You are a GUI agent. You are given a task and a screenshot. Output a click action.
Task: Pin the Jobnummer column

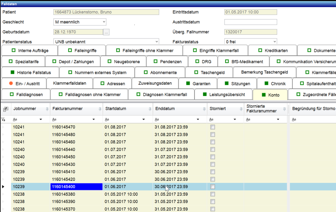coord(47,109)
